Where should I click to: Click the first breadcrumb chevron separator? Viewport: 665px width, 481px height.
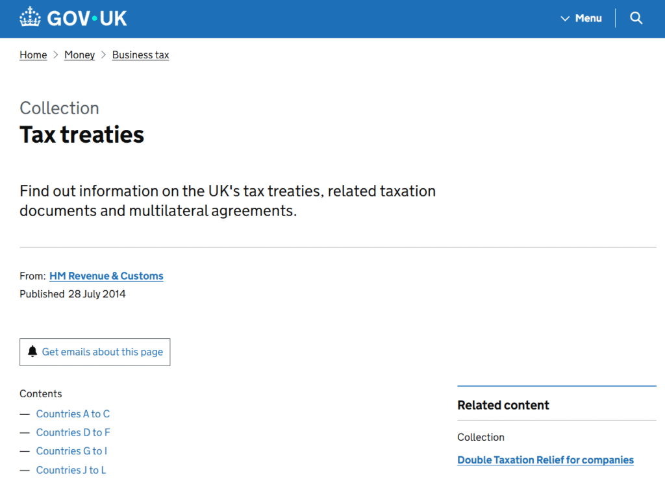[x=56, y=55]
